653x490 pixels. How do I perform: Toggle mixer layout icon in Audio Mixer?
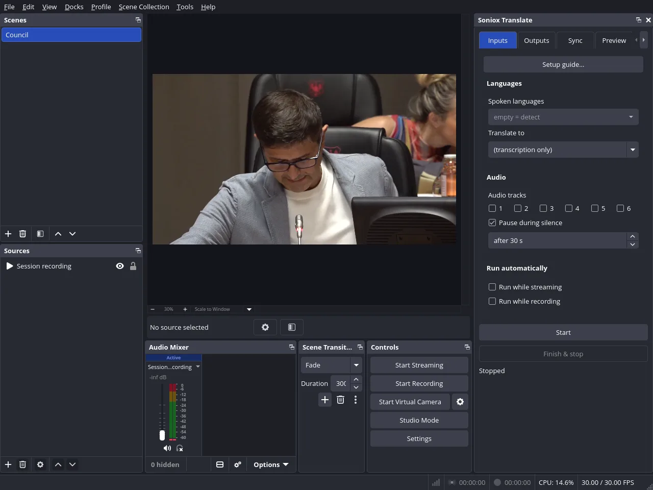click(220, 464)
